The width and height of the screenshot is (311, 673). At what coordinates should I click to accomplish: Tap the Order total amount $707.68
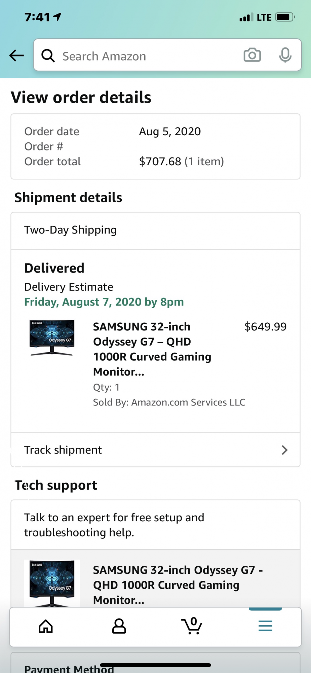160,162
